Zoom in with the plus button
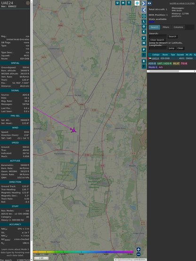 [x=139, y=249]
